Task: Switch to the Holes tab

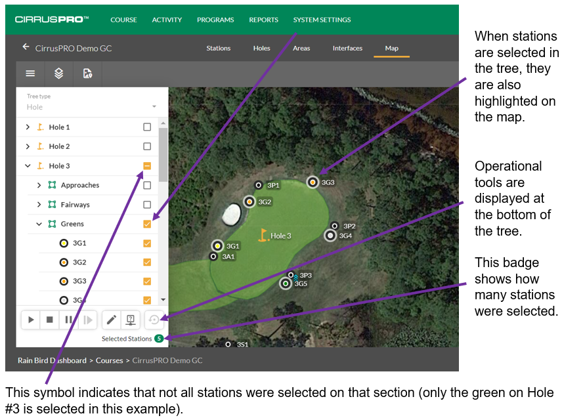Action: click(262, 48)
